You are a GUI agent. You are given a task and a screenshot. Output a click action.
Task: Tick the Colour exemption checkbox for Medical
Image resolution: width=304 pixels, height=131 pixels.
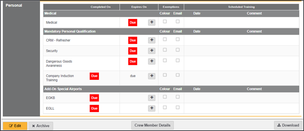coord(165,21)
